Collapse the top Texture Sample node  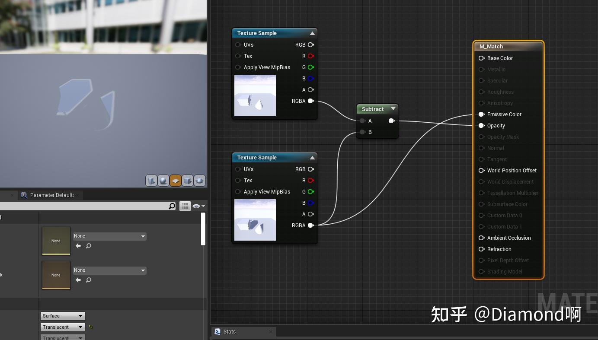312,33
